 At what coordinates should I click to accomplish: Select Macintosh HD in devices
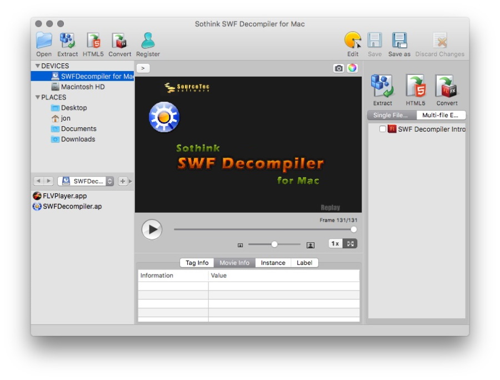point(82,87)
